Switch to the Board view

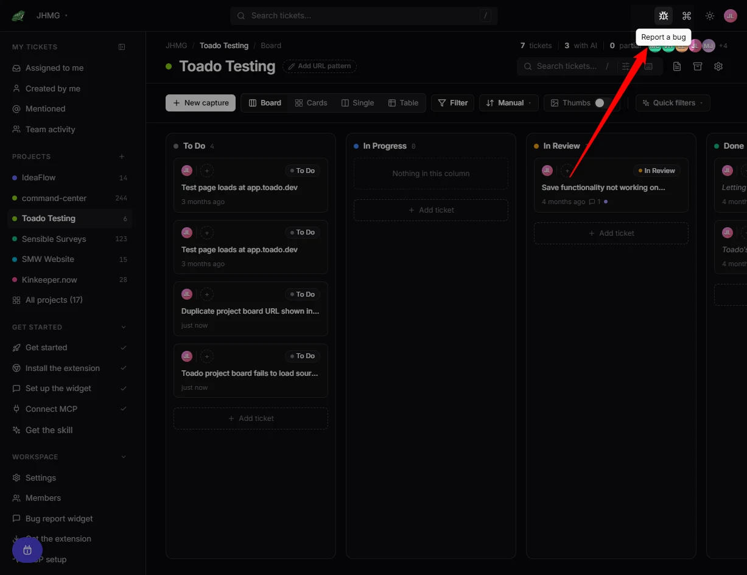click(265, 103)
